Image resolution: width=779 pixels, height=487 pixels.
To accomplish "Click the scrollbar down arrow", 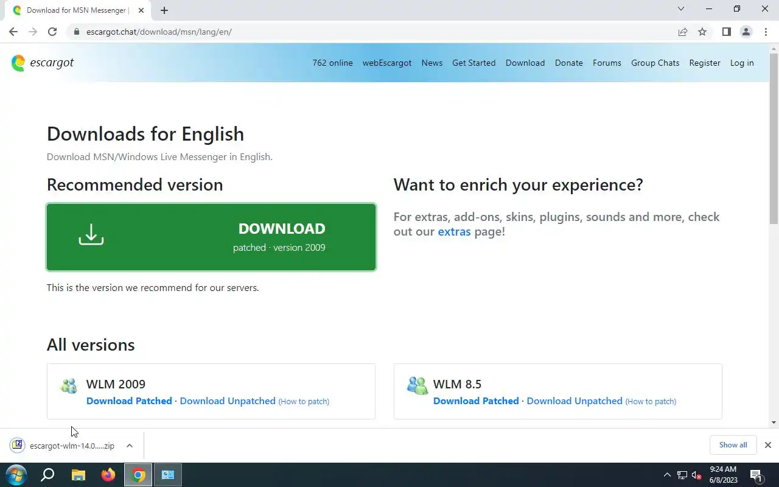I will [x=774, y=422].
